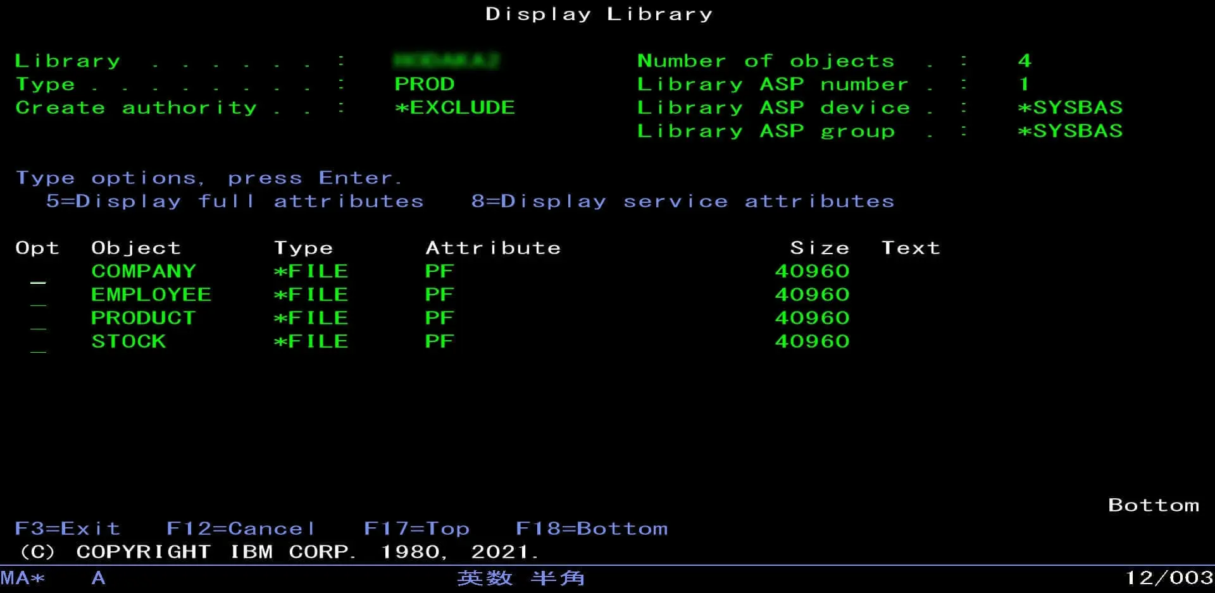
Task: Click the Attribute column header
Action: click(x=493, y=248)
